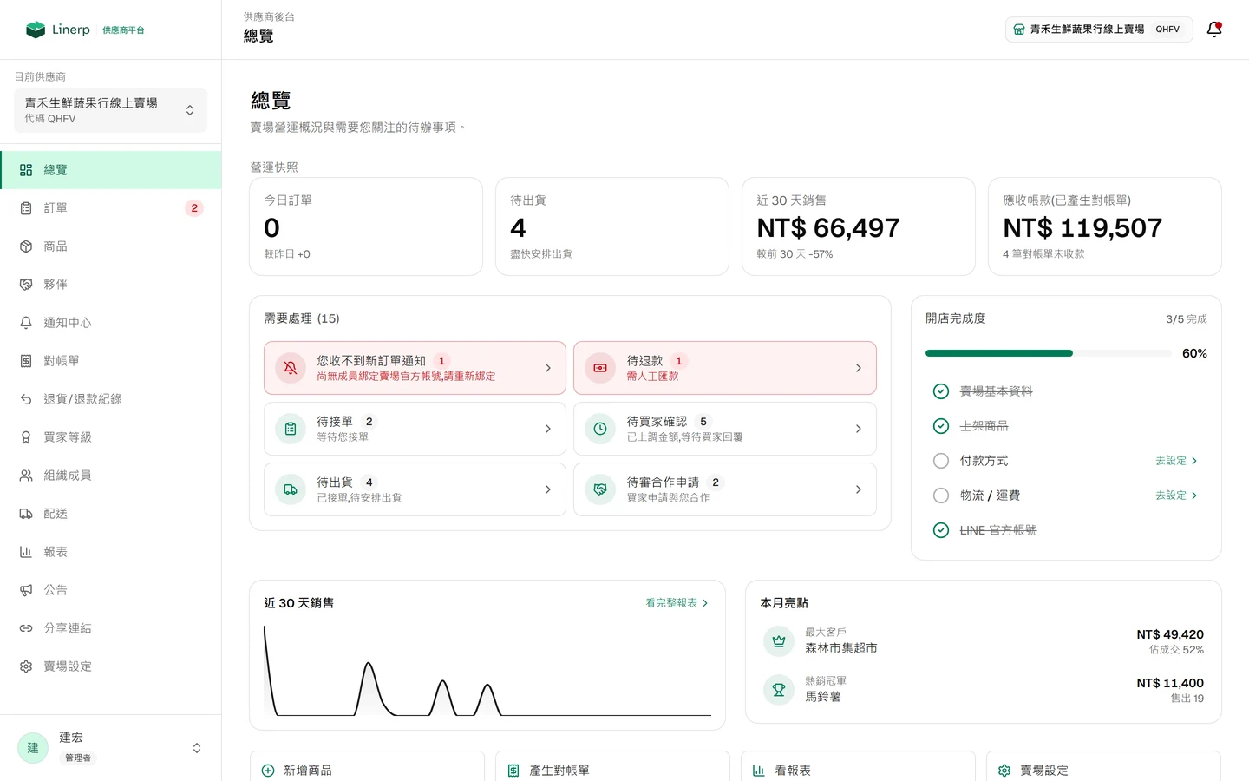Click the clock icon on 待買家確認 card
Image resolution: width=1249 pixels, height=781 pixels.
point(600,429)
